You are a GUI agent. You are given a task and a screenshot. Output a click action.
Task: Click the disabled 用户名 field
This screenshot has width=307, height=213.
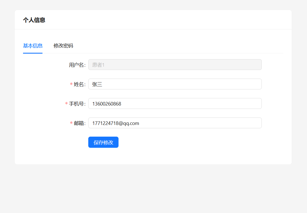[x=175, y=65]
